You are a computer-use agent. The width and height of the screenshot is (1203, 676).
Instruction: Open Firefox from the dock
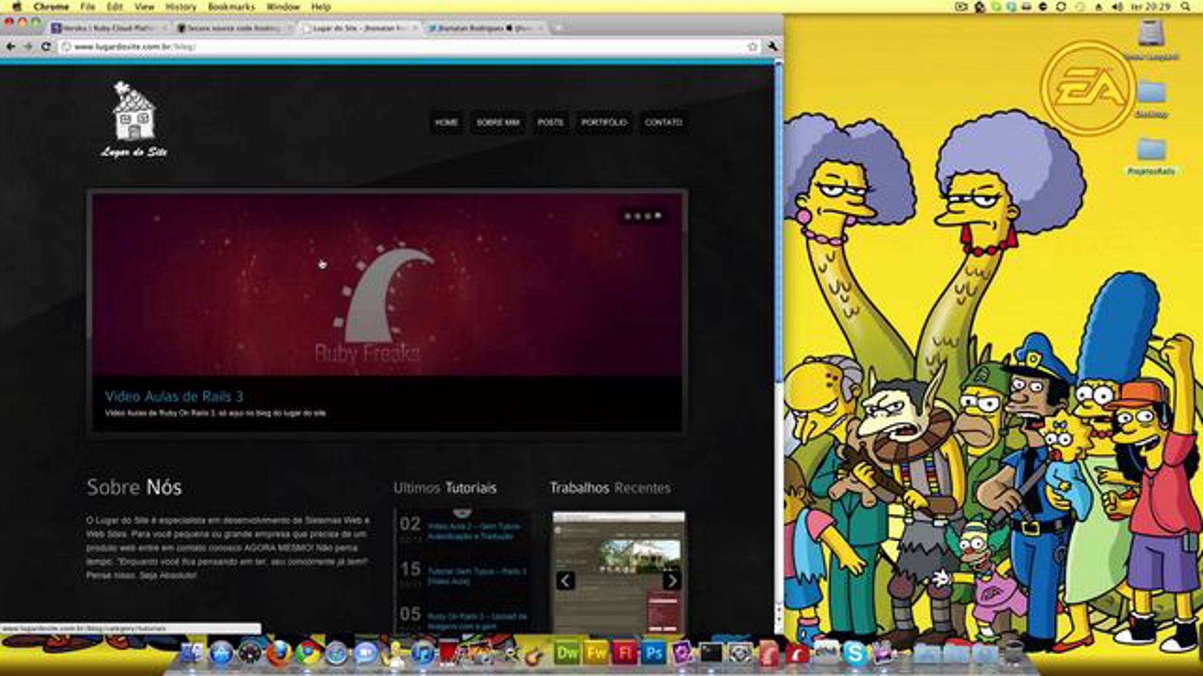click(279, 653)
